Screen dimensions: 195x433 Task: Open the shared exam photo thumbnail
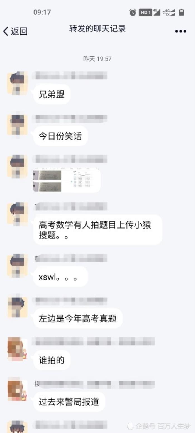(x=67, y=180)
